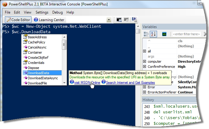Click the Dispose method icon

25,68
